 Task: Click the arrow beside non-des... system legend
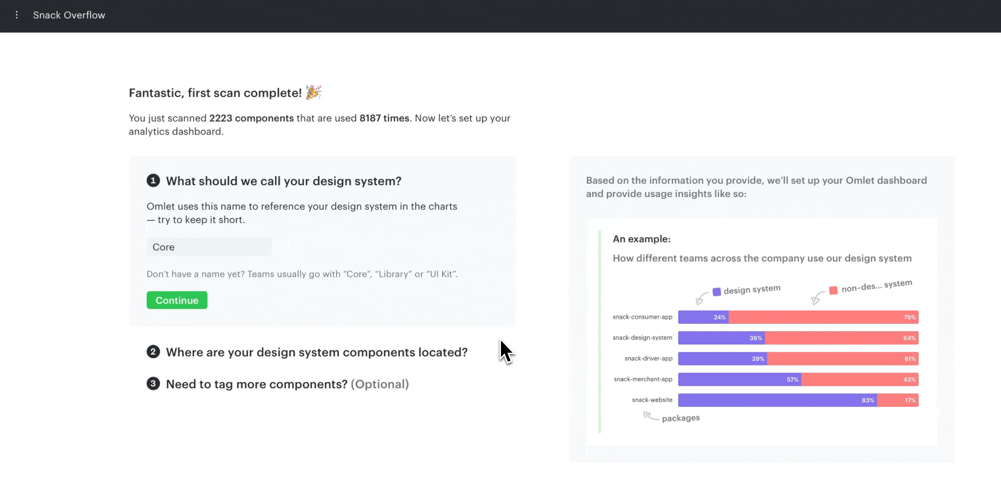(x=817, y=298)
